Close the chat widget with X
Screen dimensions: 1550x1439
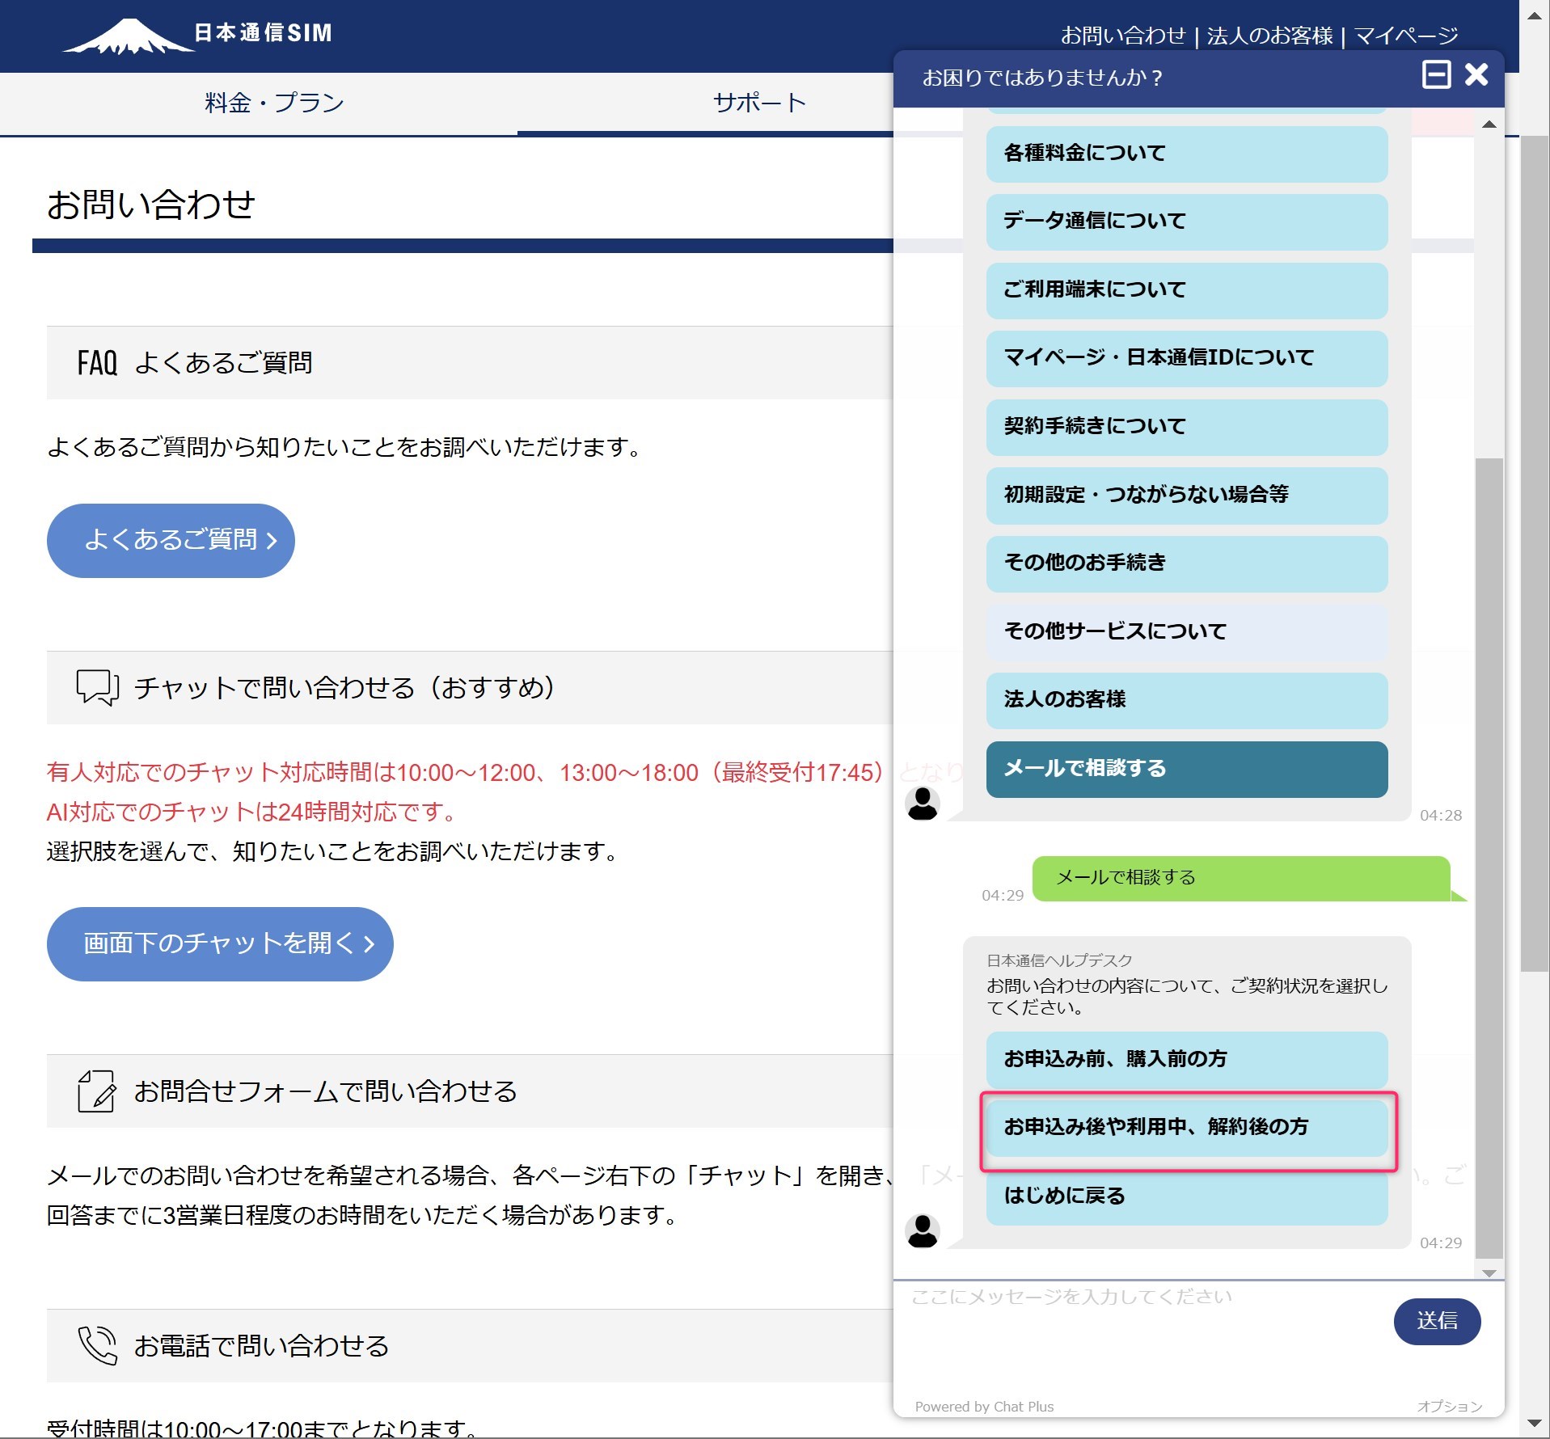(1476, 74)
